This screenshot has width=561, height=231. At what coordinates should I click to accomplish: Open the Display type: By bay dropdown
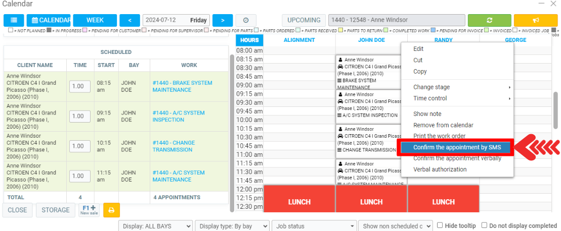232,226
